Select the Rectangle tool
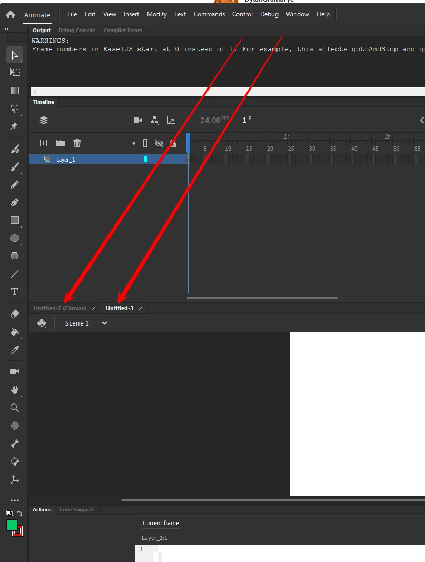The height and width of the screenshot is (562, 425). (x=15, y=220)
